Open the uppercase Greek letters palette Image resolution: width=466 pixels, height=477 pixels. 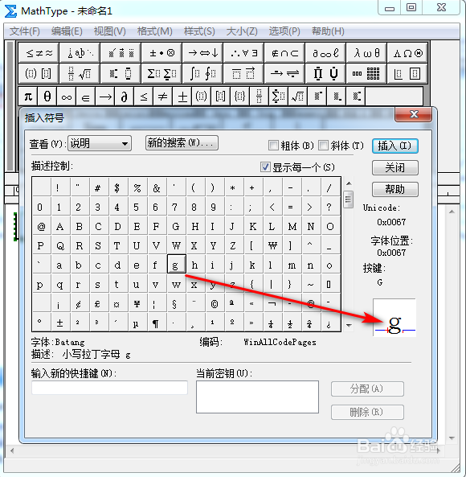point(407,53)
